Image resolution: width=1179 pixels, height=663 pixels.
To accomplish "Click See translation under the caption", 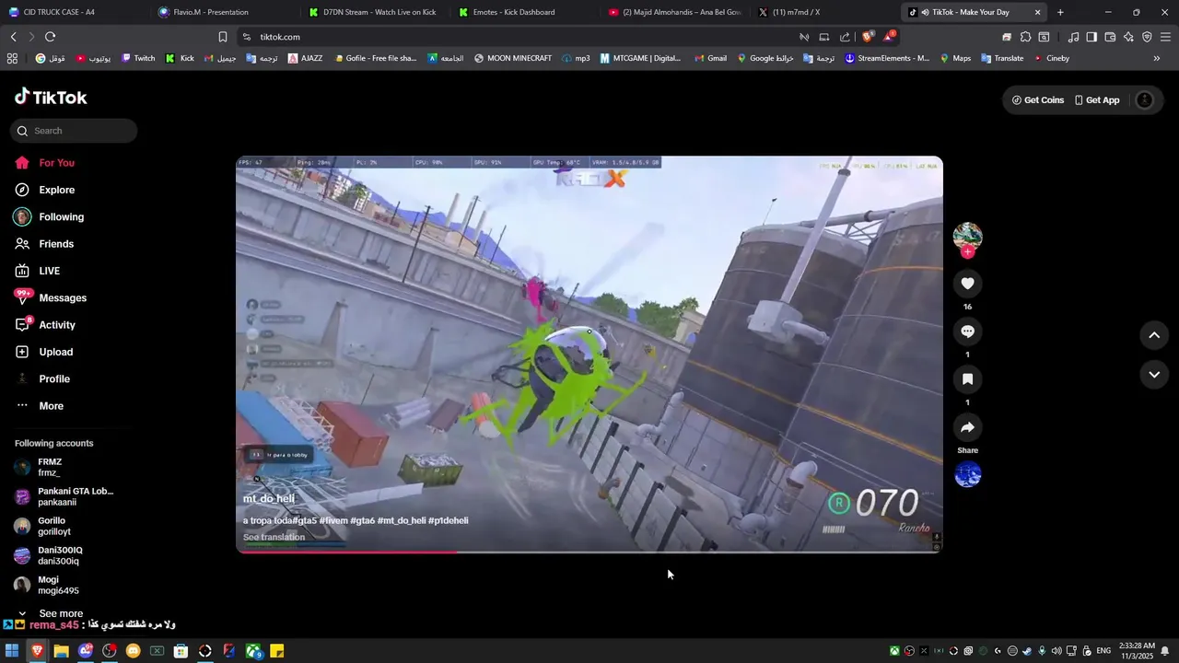I will [x=274, y=537].
